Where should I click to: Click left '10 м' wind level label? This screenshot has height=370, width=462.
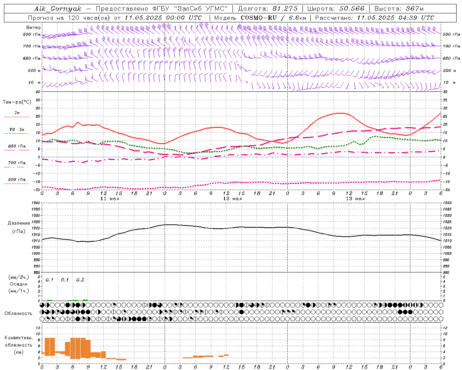click(35, 82)
